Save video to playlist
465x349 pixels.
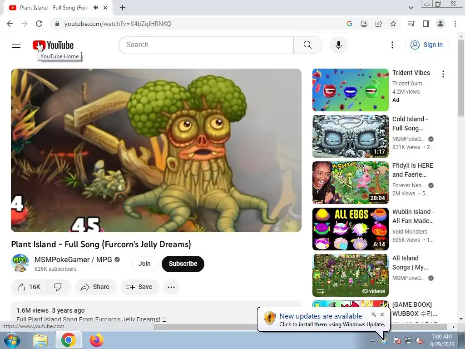click(x=139, y=287)
